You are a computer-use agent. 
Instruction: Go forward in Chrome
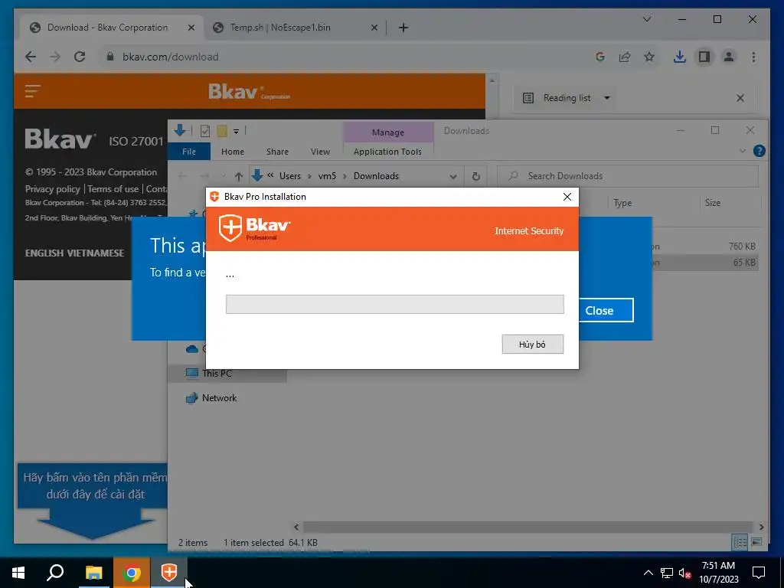55,57
